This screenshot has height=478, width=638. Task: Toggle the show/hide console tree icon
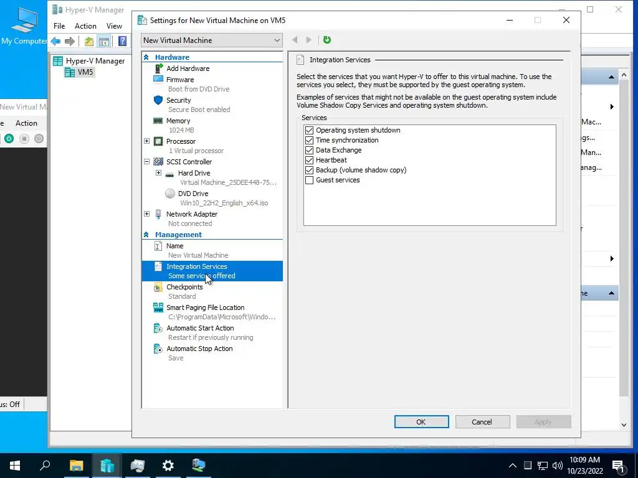(x=104, y=41)
